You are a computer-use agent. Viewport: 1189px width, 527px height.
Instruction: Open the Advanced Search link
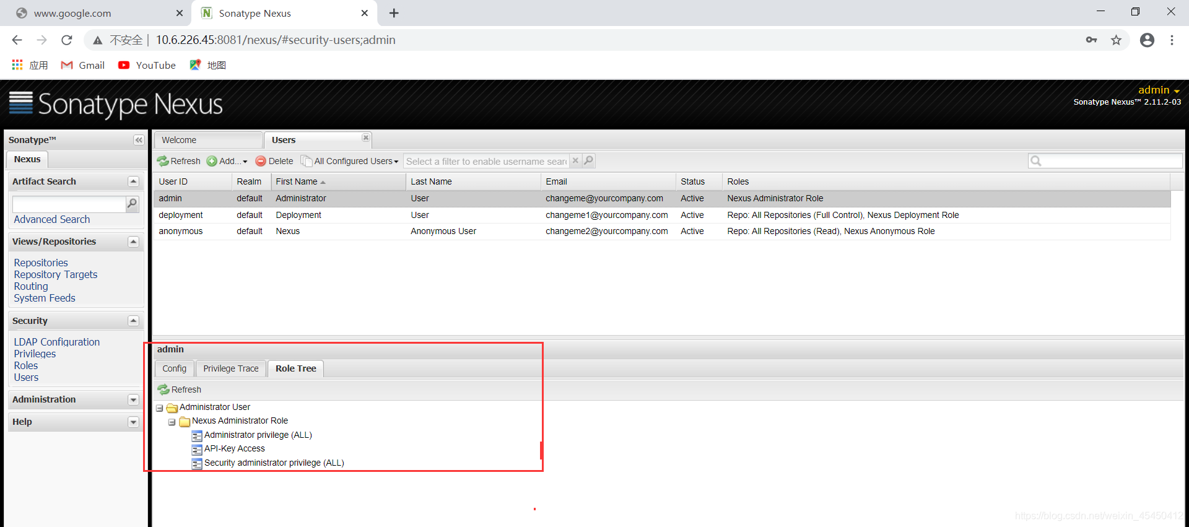coord(52,219)
